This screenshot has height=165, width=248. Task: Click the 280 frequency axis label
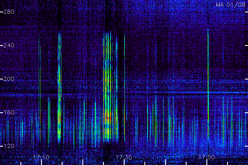[9, 12]
